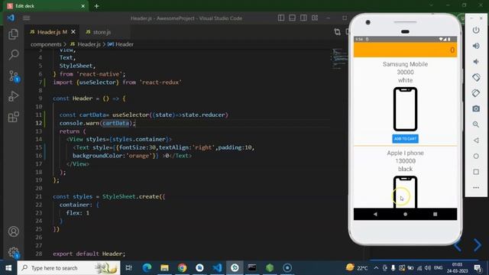This screenshot has height=275, width=489.
Task: Toggle the bottom panel layout
Action: coord(292,18)
